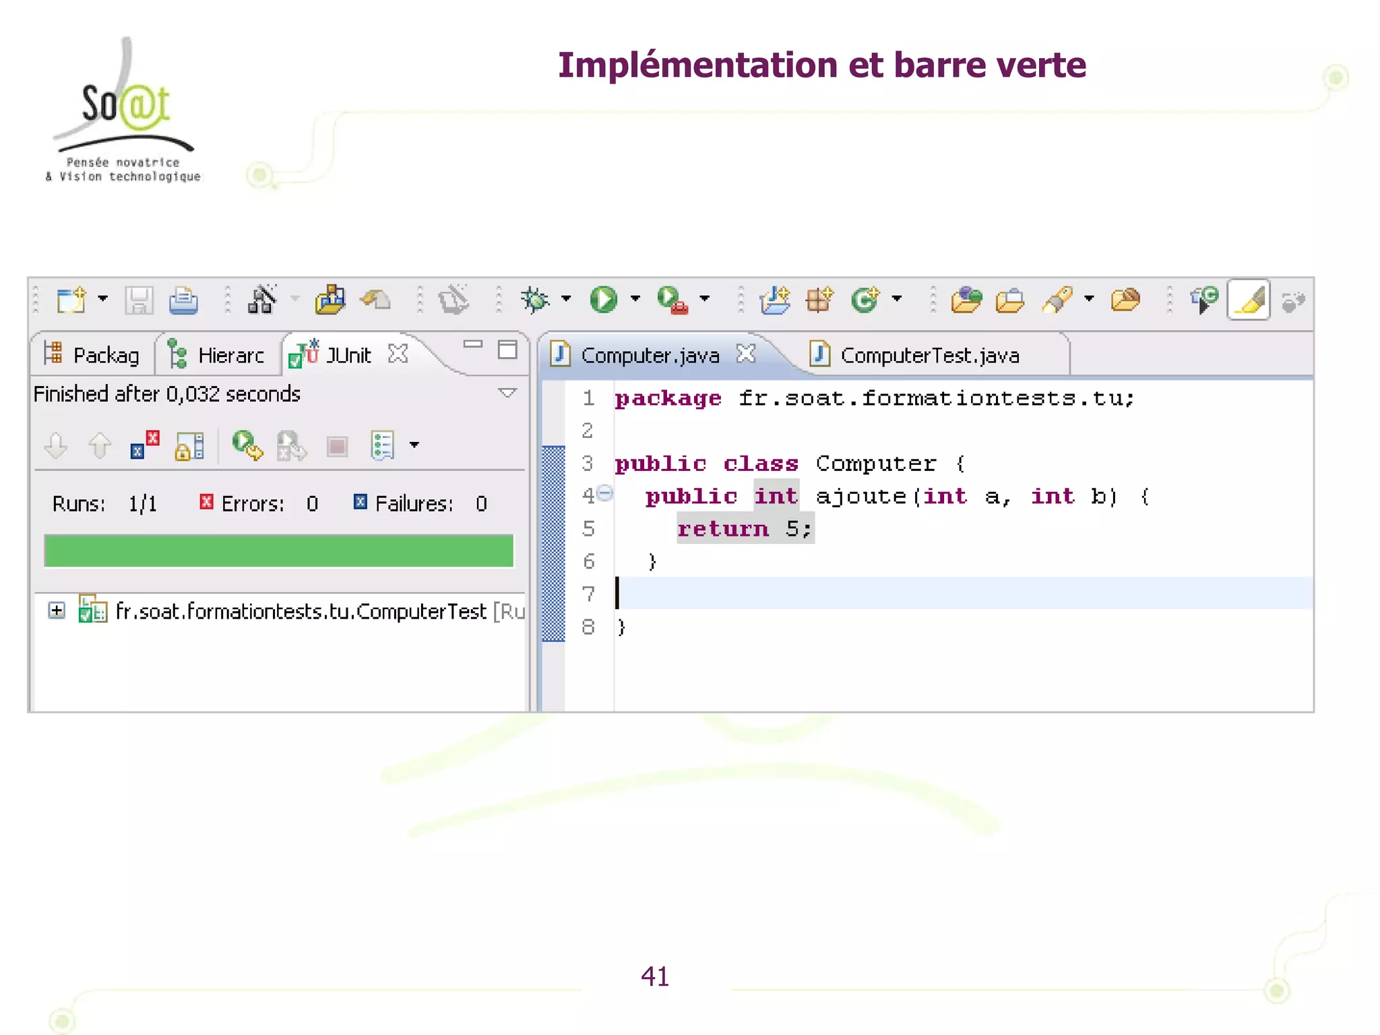This screenshot has width=1380, height=1035.
Task: Click the 'Finished after 0,032 seconds' status
Action: pos(166,394)
